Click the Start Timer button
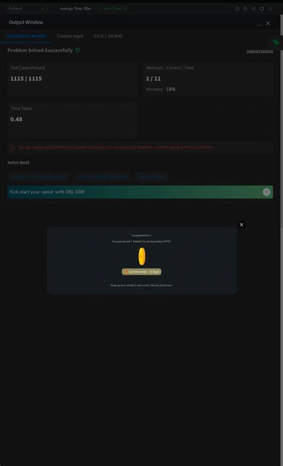This screenshot has width=283, height=466. (113, 8)
